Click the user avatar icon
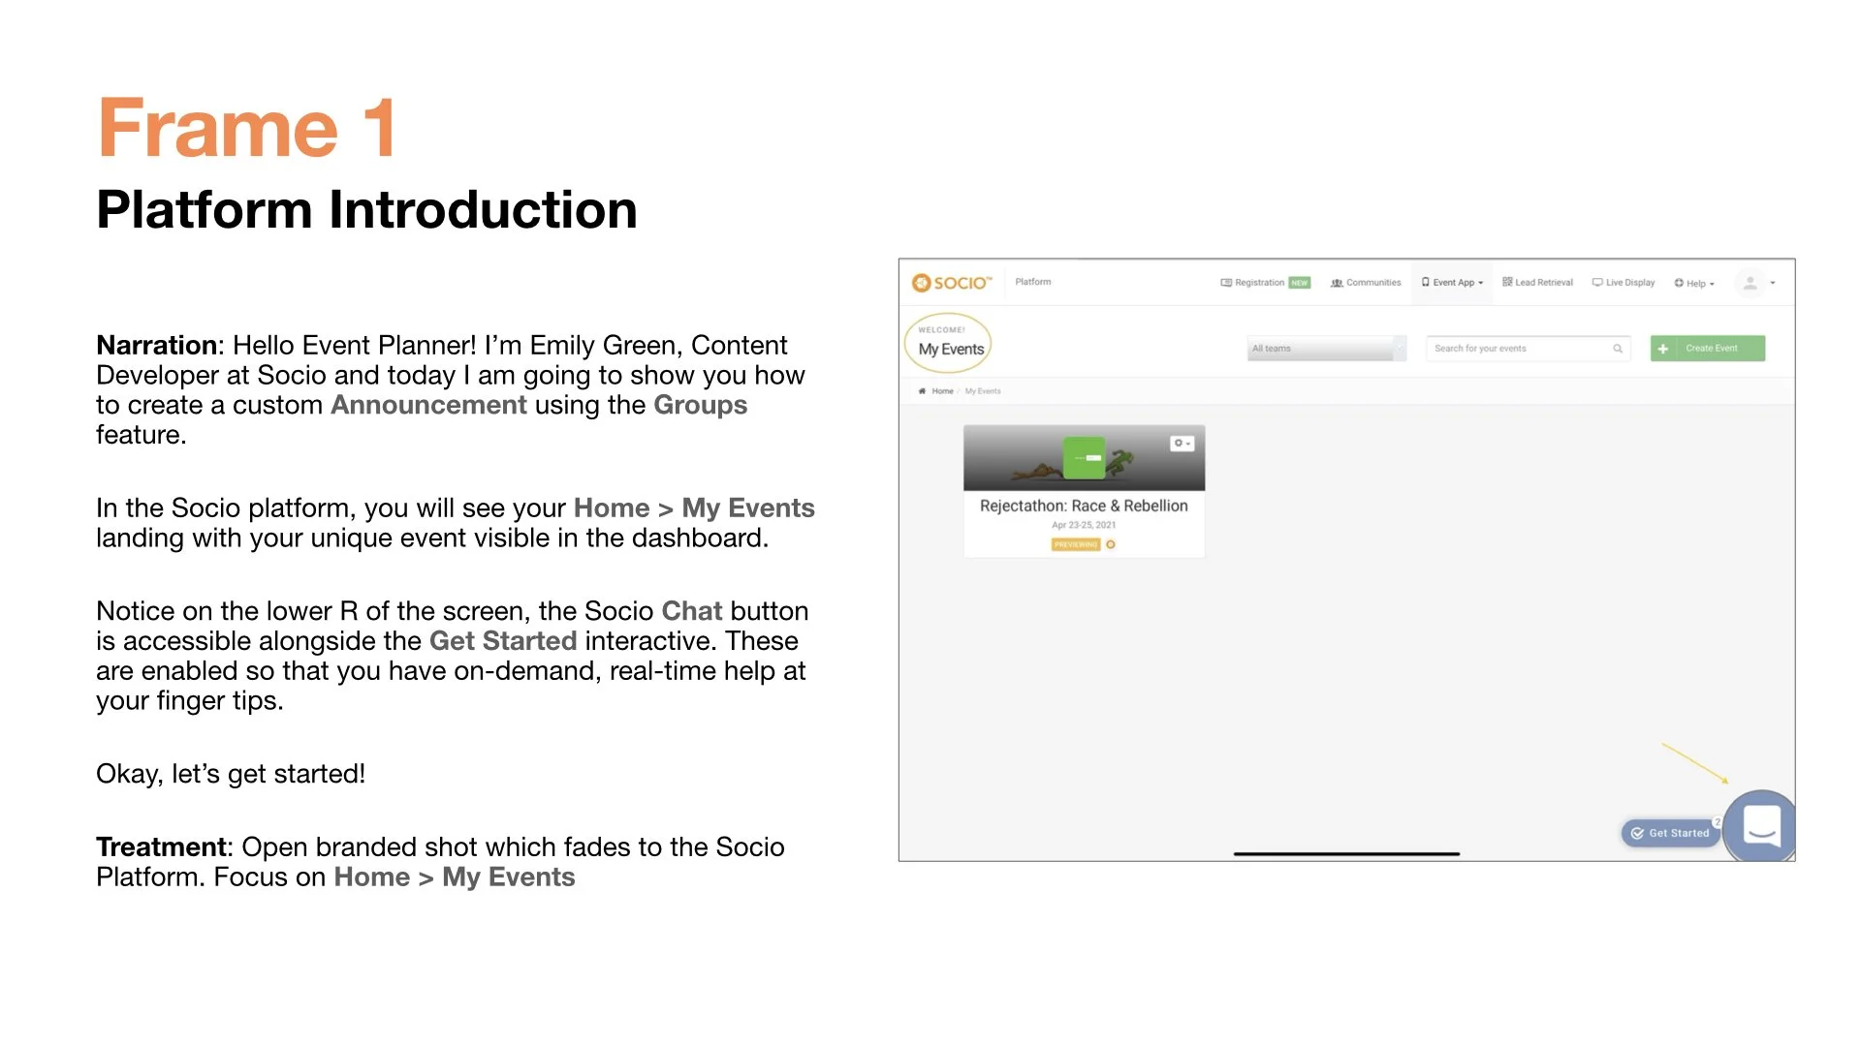Screen dimensions: 1861x1046 [x=1750, y=283]
